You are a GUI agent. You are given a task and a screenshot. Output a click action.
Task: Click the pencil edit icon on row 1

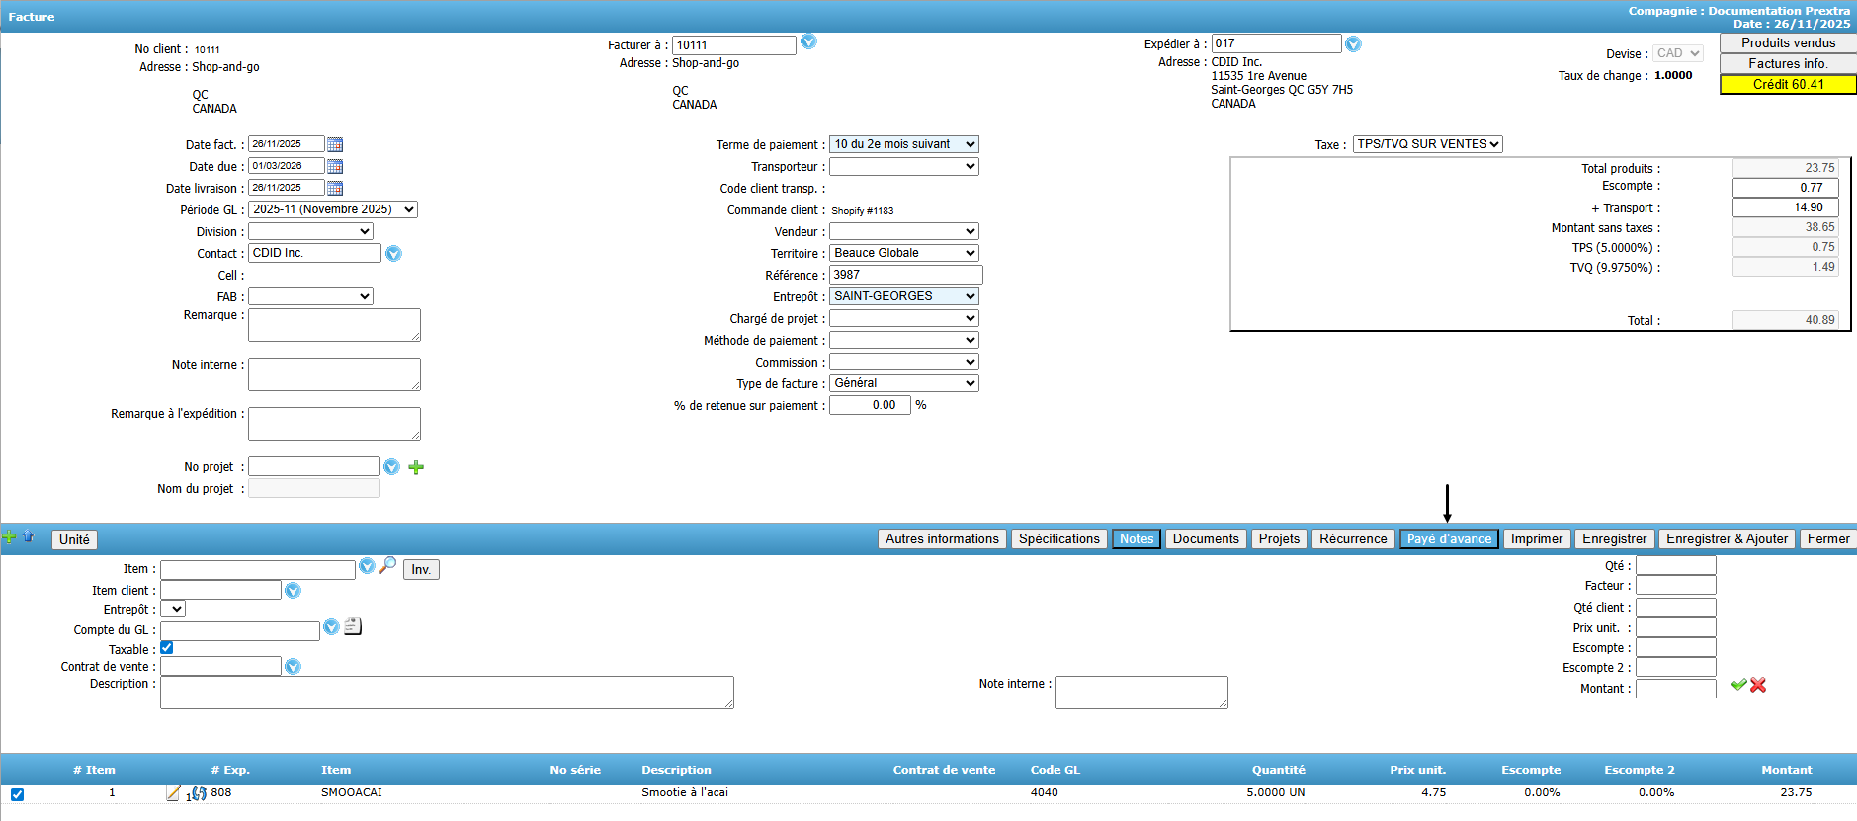click(173, 793)
